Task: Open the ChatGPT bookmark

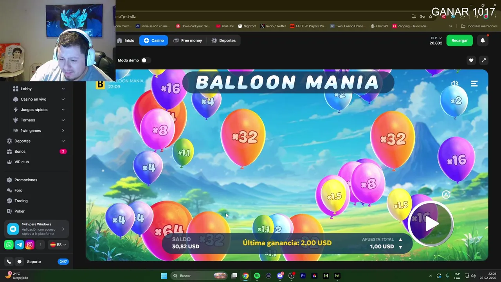Action: click(x=379, y=26)
